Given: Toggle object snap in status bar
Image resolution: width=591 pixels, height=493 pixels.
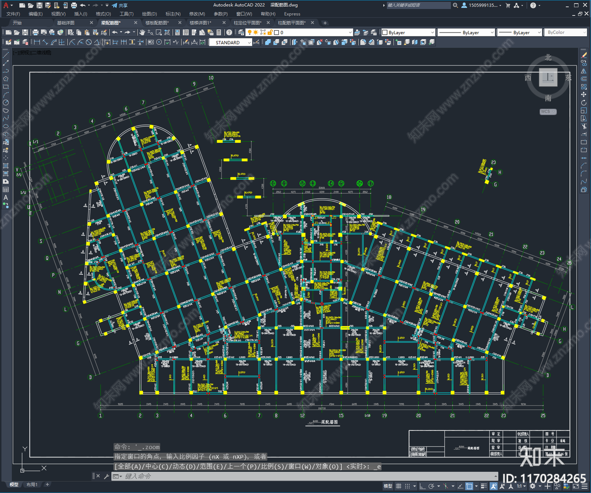Looking at the screenshot, I should pos(469,486).
